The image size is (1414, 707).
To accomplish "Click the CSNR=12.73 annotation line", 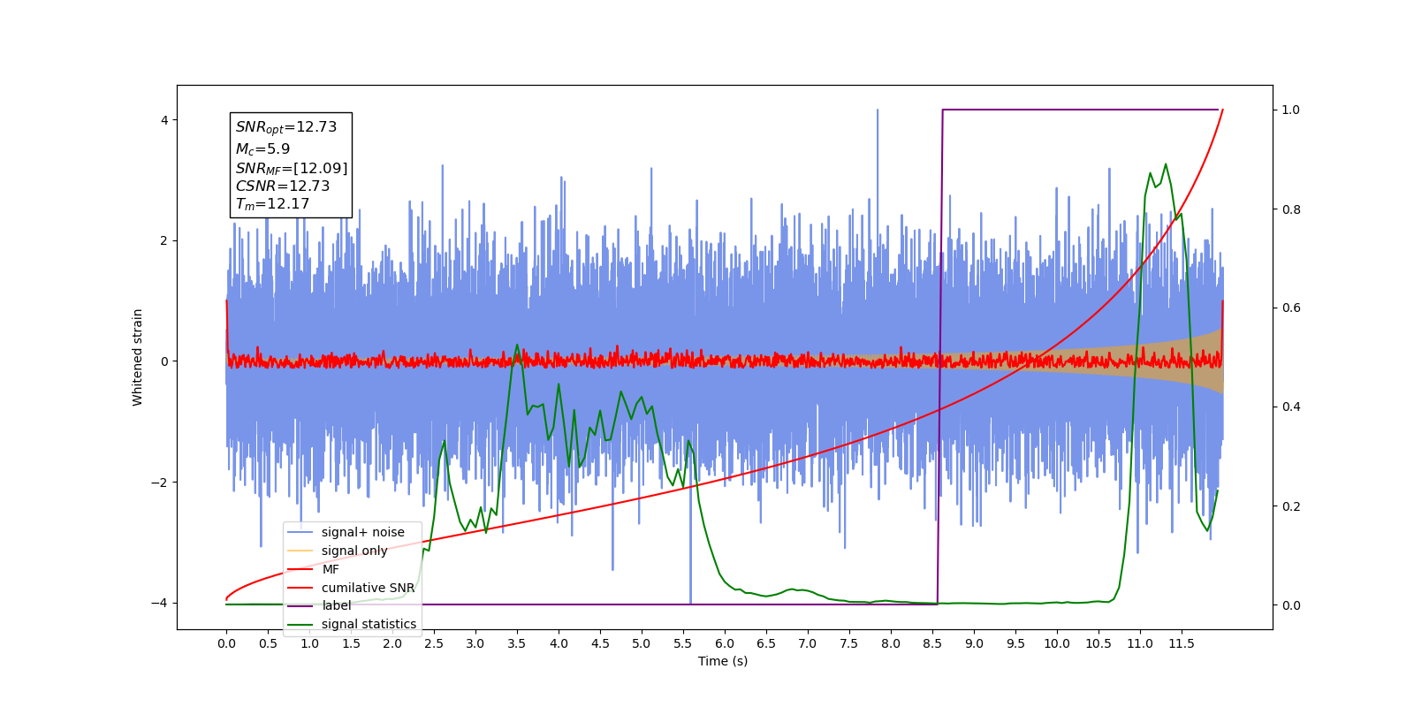I will (x=283, y=186).
